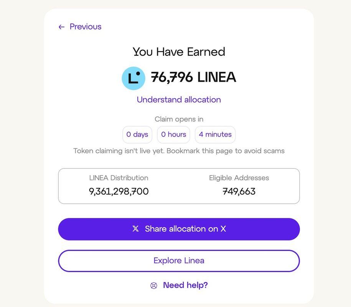
Task: Select the 9,361,298,700 distribution figure
Action: (119, 191)
